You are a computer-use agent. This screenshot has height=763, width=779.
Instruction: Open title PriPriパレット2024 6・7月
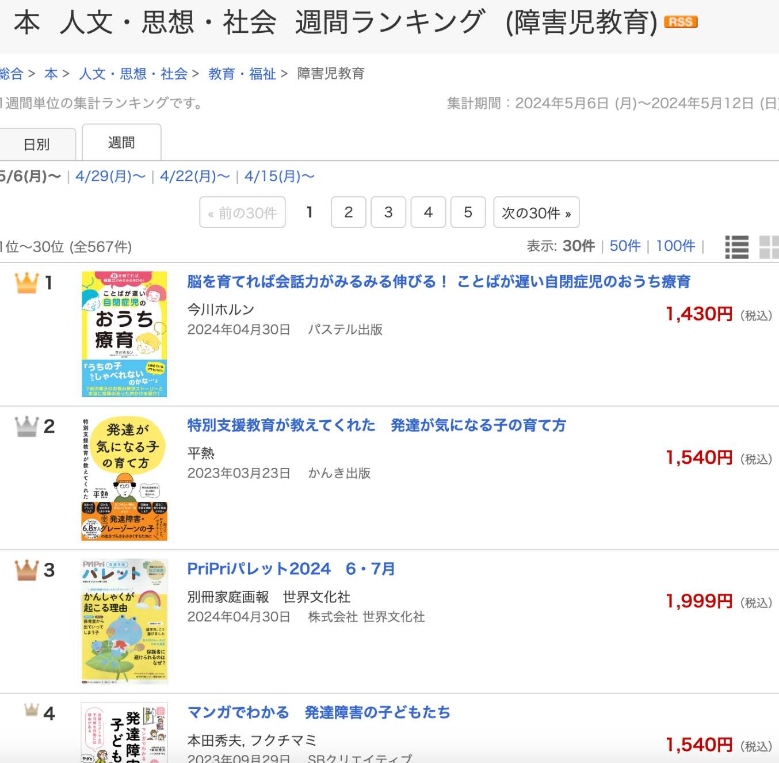click(291, 569)
